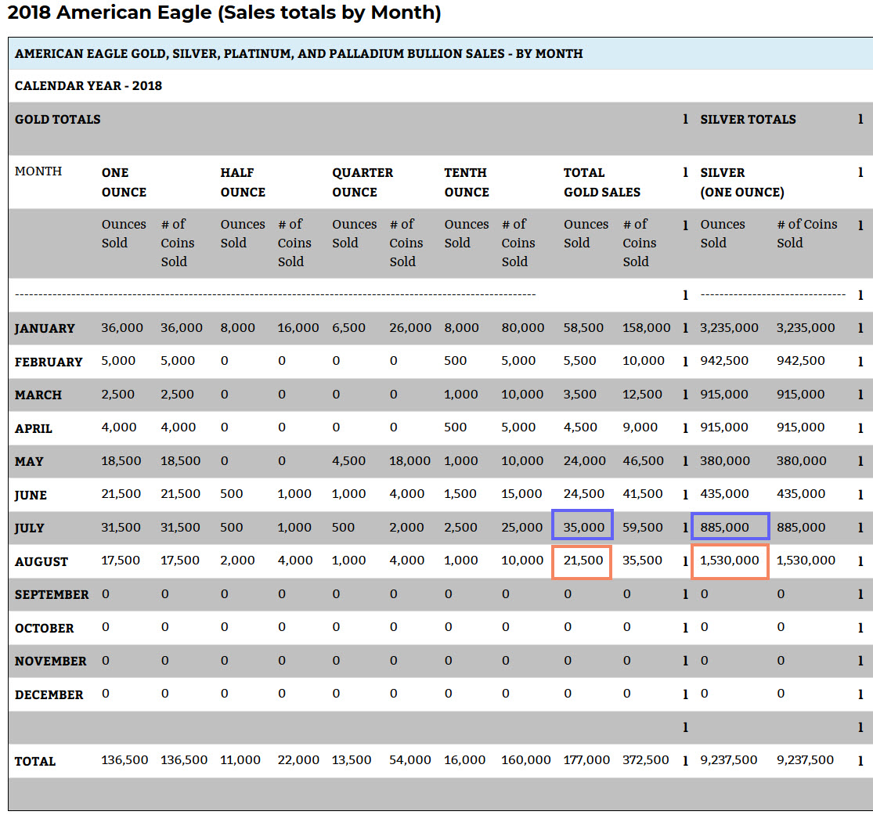Click the "ONE OUNCE" column group header
The image size is (873, 815).
point(124,182)
